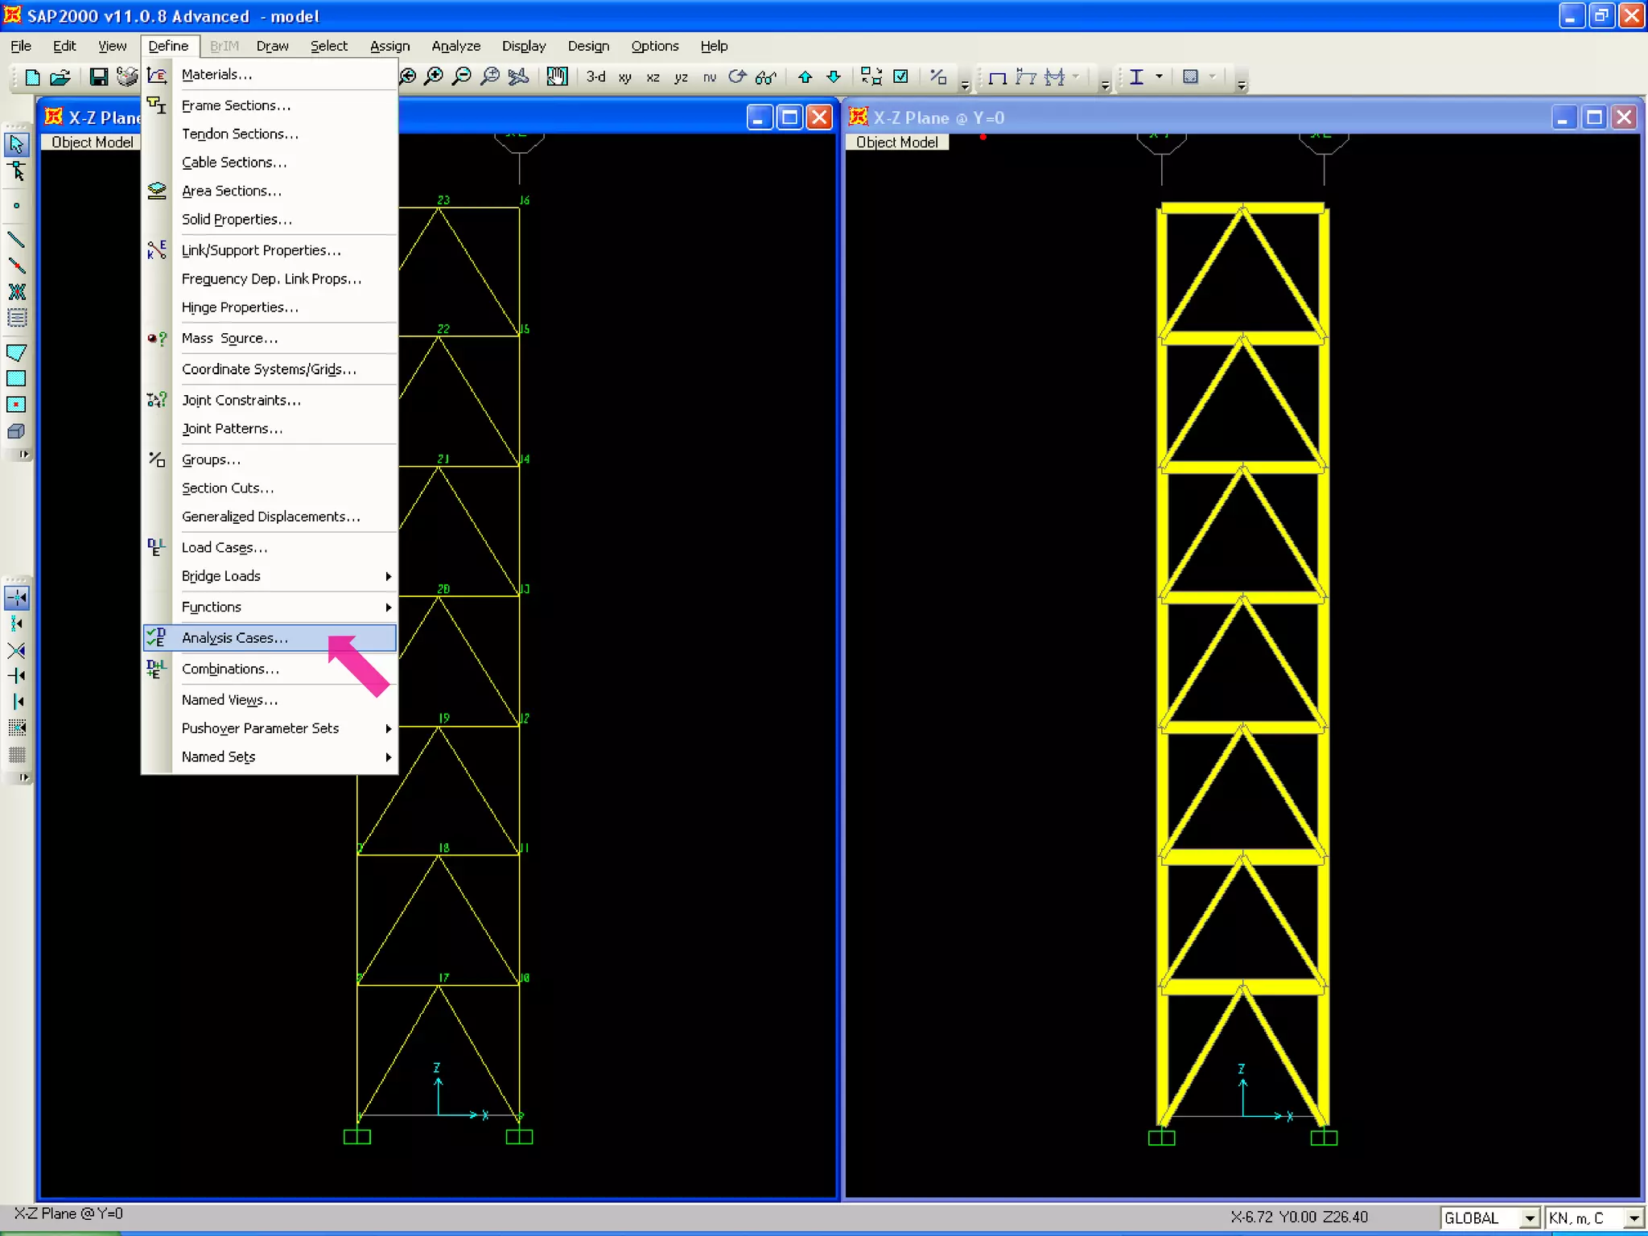Click the Move Up in list arrow
This screenshot has width=1648, height=1236.
point(805,77)
